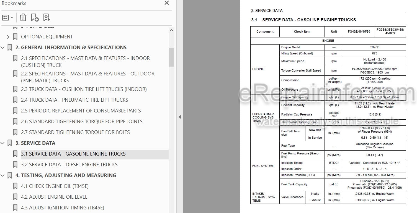417x213 pixels.
Task: Click bookmark icon beside 2.7 BOLTS
Action: pos(15,132)
